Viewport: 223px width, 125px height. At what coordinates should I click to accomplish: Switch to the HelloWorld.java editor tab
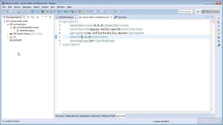tap(66, 17)
